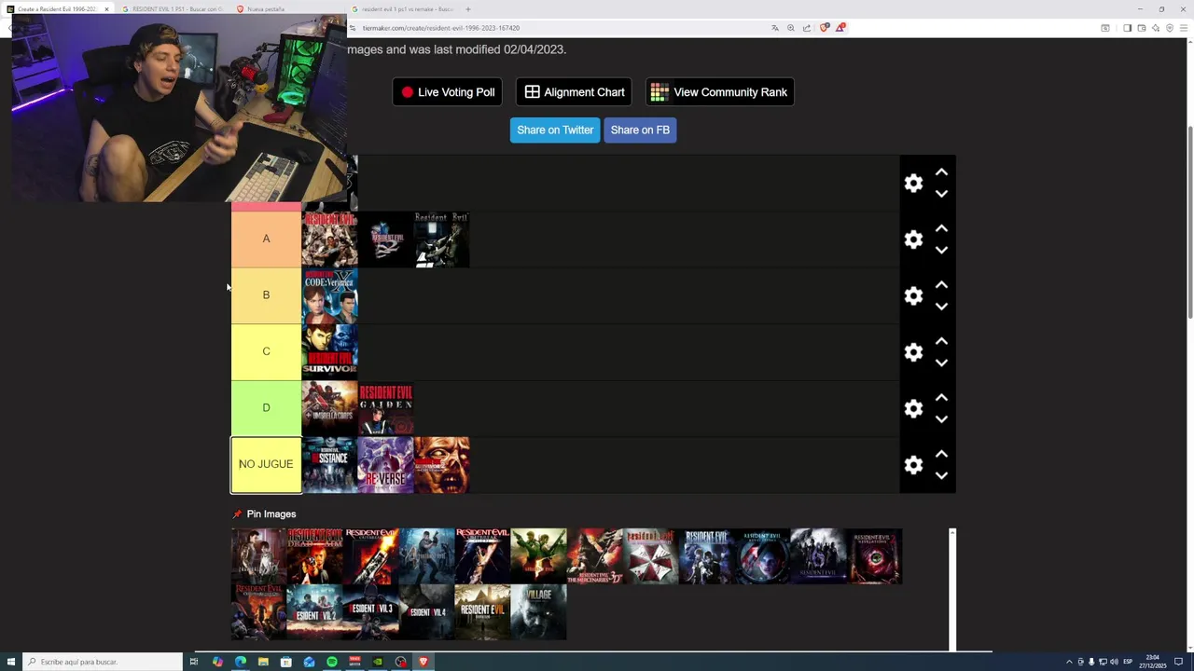
Task: Select Resident Evil Gaiden cover in tier D
Action: pyautogui.click(x=385, y=408)
